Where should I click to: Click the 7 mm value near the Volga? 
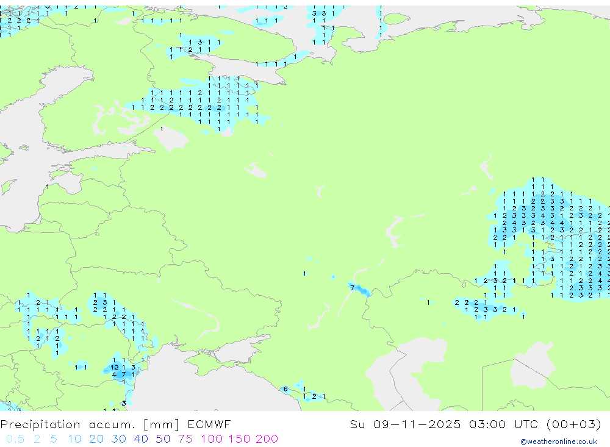tap(353, 288)
